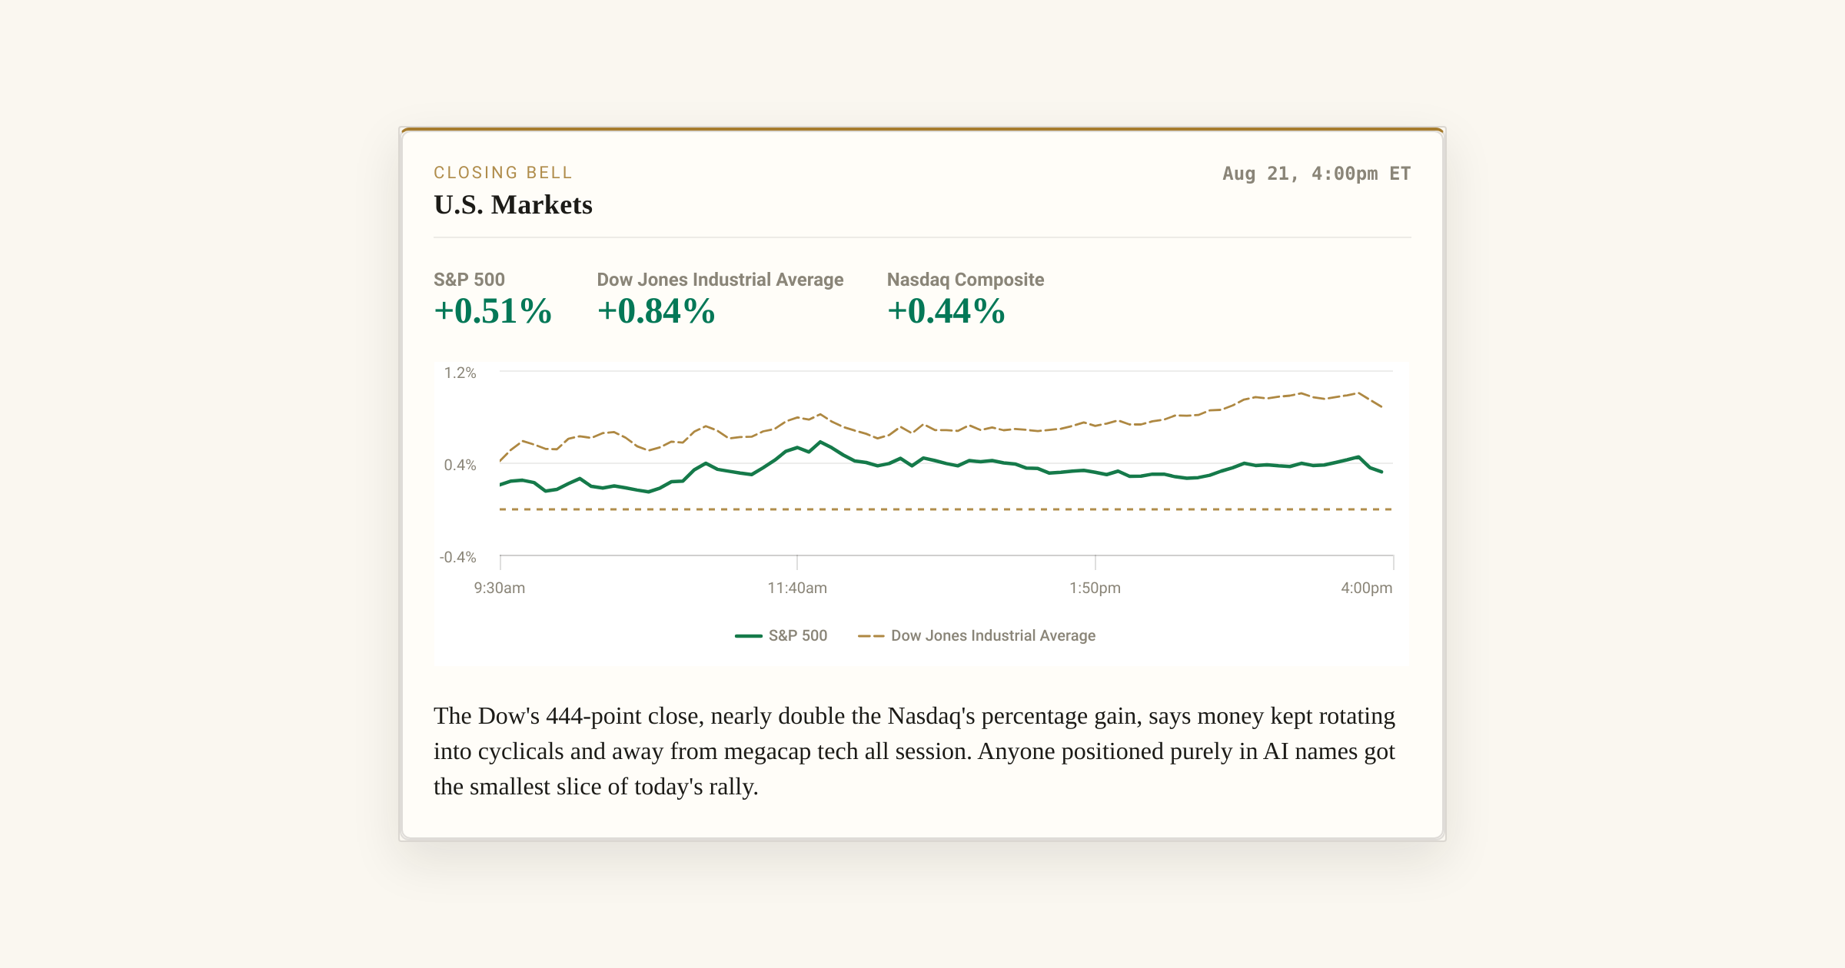The height and width of the screenshot is (968, 1845).
Task: Click the S&P 500 +0.51% value
Action: [x=493, y=311]
